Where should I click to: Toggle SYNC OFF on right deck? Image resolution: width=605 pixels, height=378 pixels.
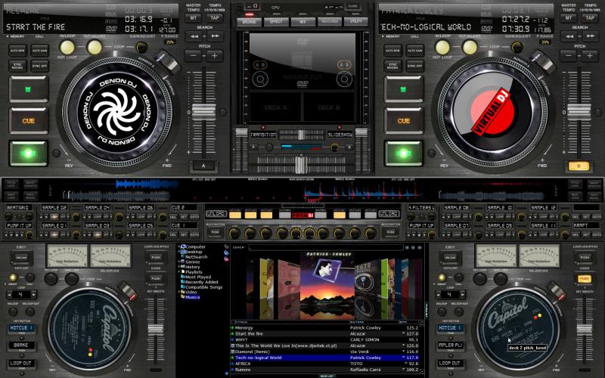(414, 66)
